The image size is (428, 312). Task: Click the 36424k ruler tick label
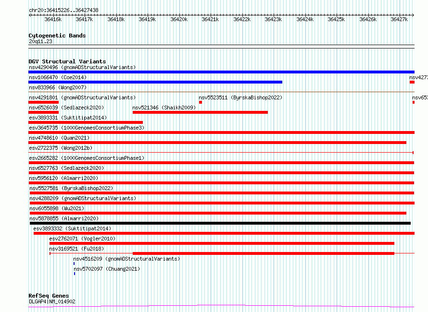coord(305,19)
